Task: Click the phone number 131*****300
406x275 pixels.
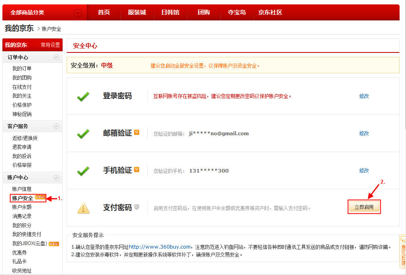Action: tap(209, 171)
